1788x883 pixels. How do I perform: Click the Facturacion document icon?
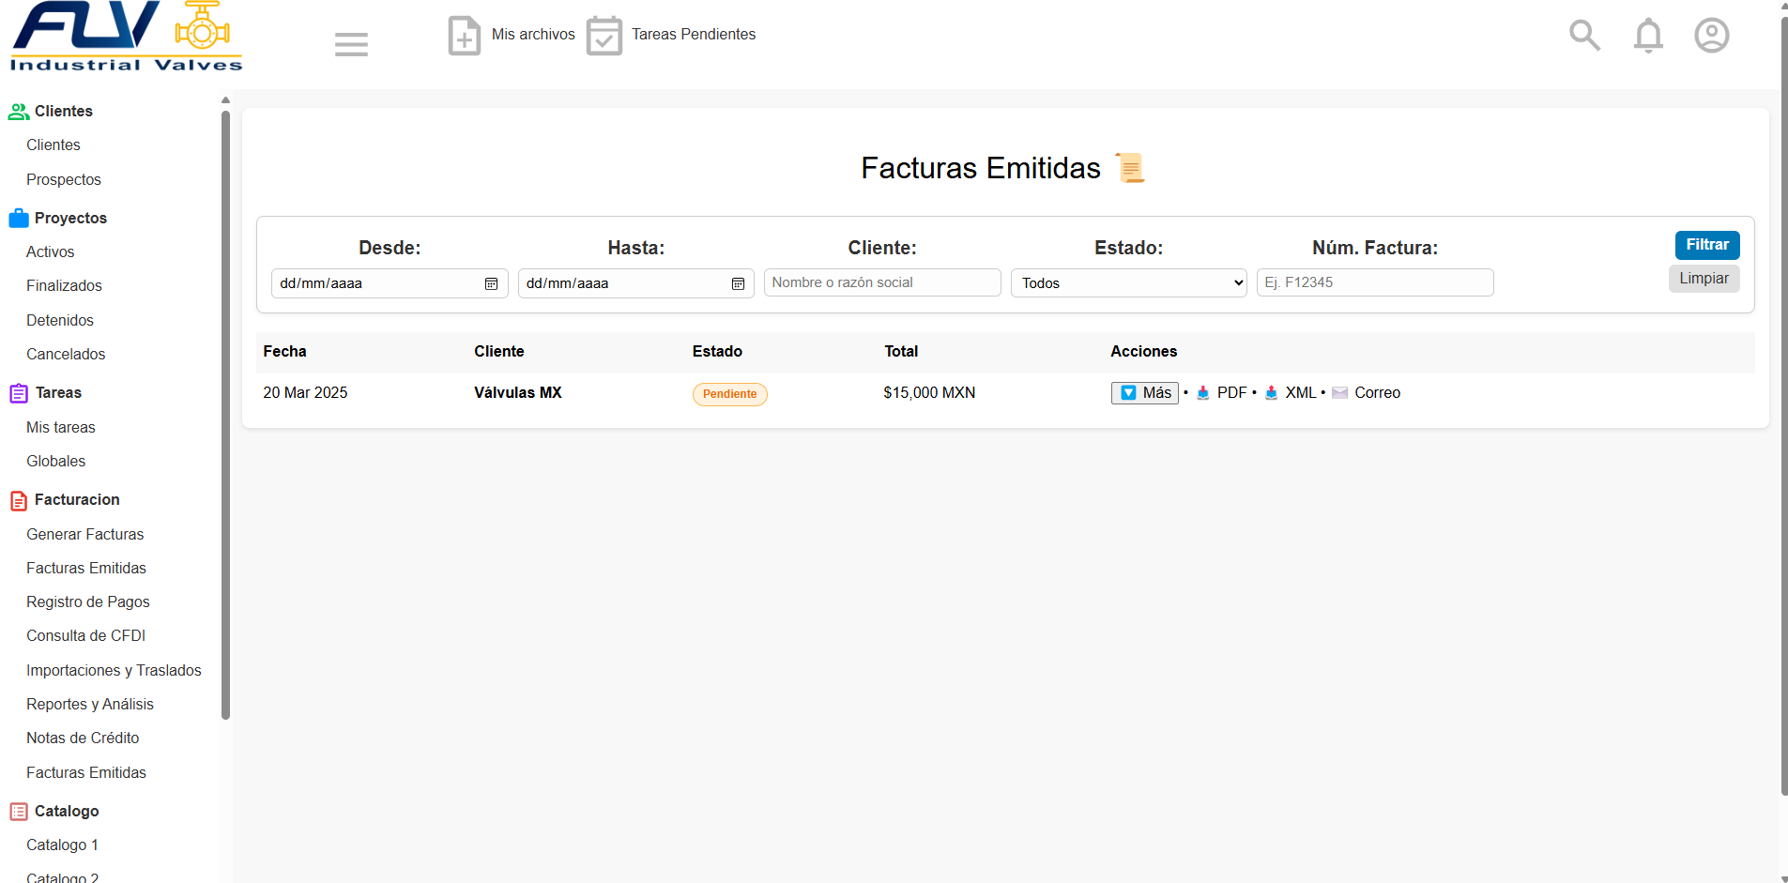pyautogui.click(x=19, y=501)
